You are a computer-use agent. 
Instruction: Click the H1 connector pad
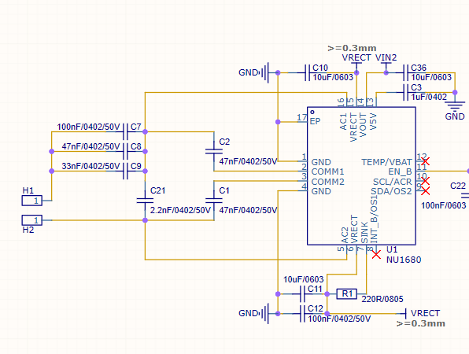(x=32, y=201)
